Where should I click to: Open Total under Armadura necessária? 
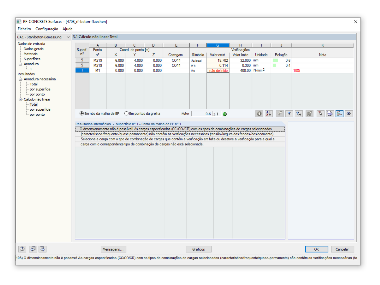(33, 84)
